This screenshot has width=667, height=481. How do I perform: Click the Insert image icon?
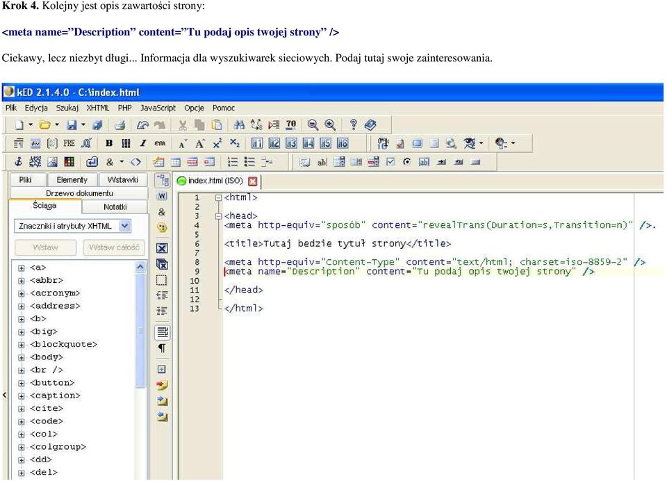[x=52, y=162]
